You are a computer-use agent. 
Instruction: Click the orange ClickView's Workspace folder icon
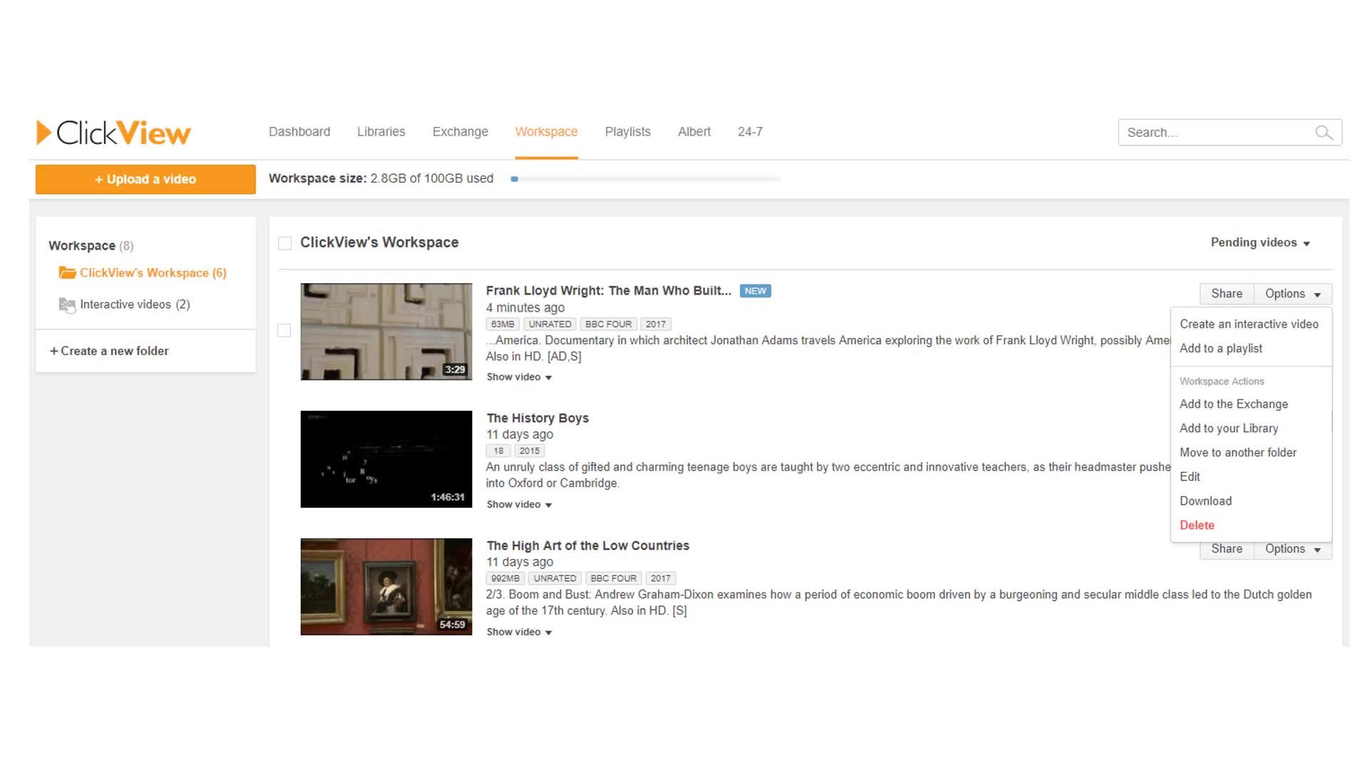click(67, 273)
